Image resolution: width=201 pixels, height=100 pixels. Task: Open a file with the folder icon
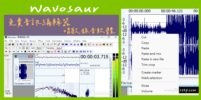pyautogui.click(x=10, y=44)
